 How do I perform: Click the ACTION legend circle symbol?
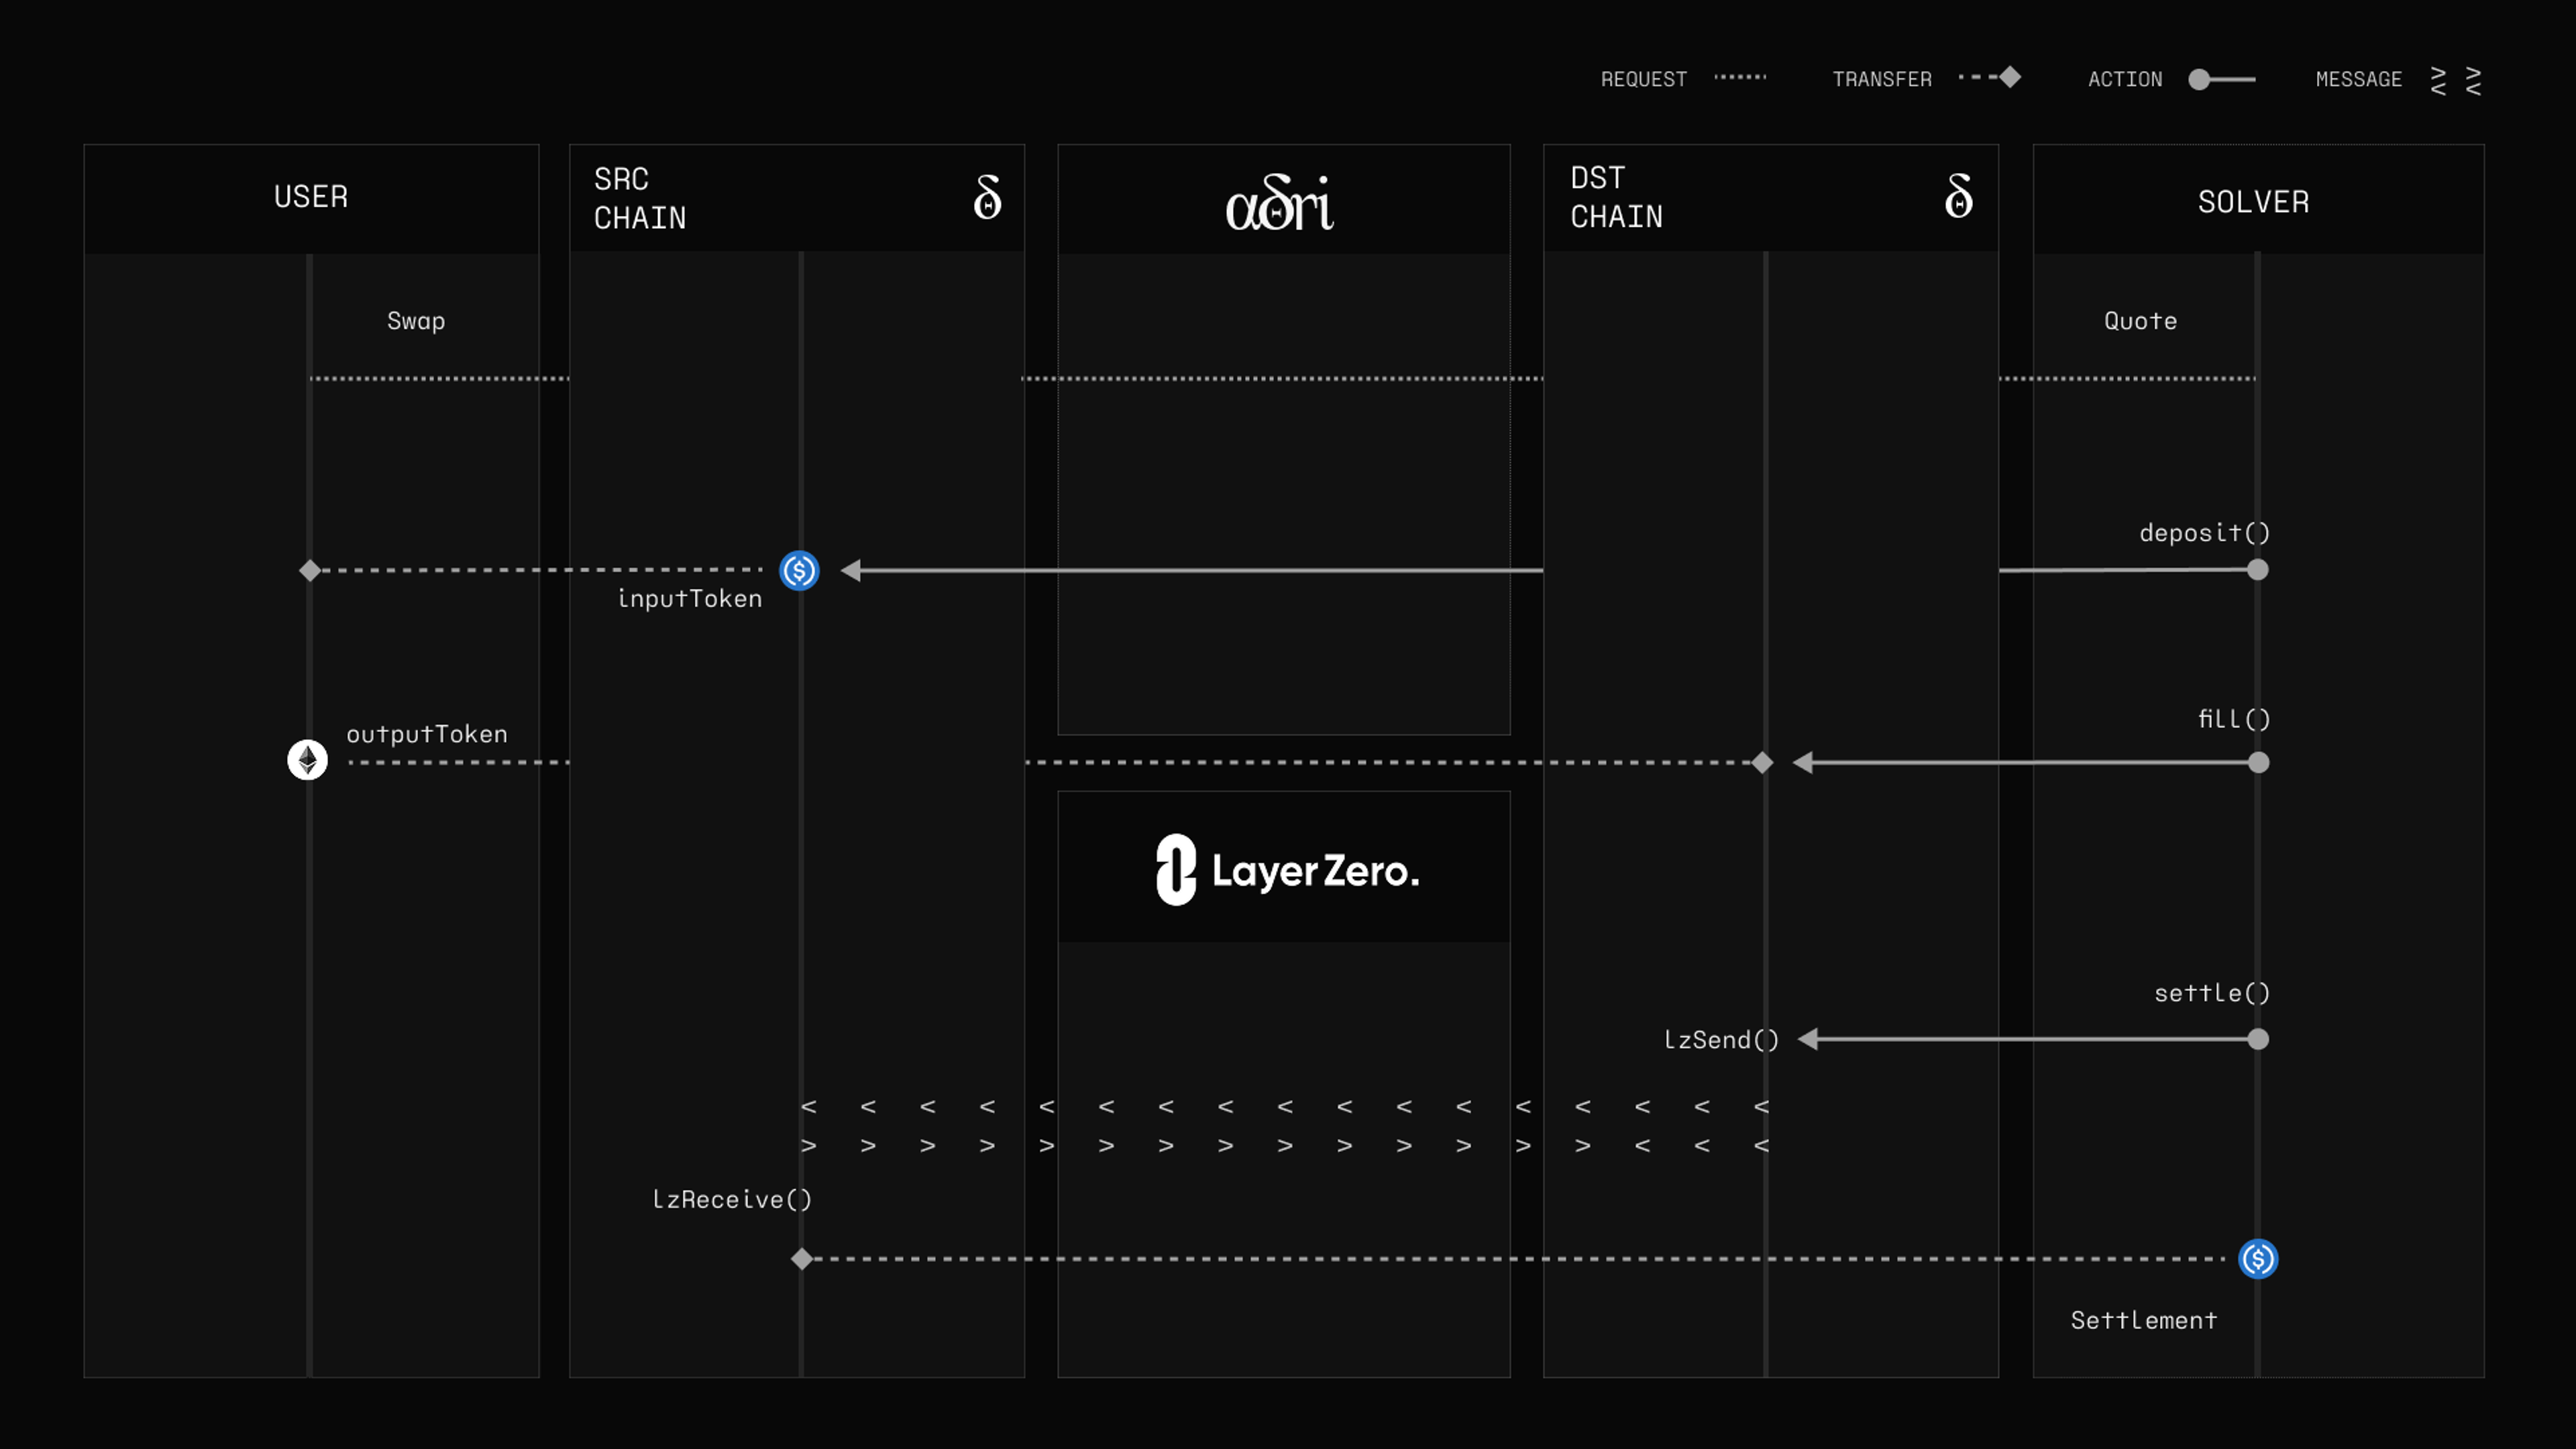(2199, 79)
